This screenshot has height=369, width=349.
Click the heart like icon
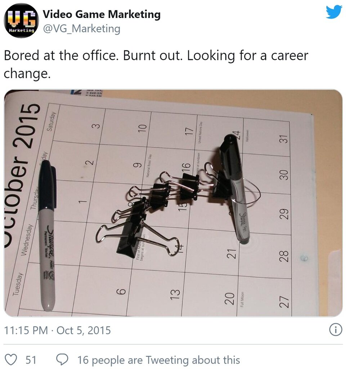tap(11, 360)
